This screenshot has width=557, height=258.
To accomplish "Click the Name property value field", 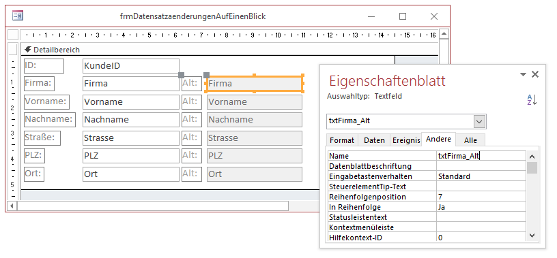I will click(x=481, y=156).
